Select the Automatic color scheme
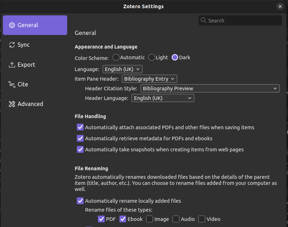This screenshot has height=227, width=288. pos(116,57)
